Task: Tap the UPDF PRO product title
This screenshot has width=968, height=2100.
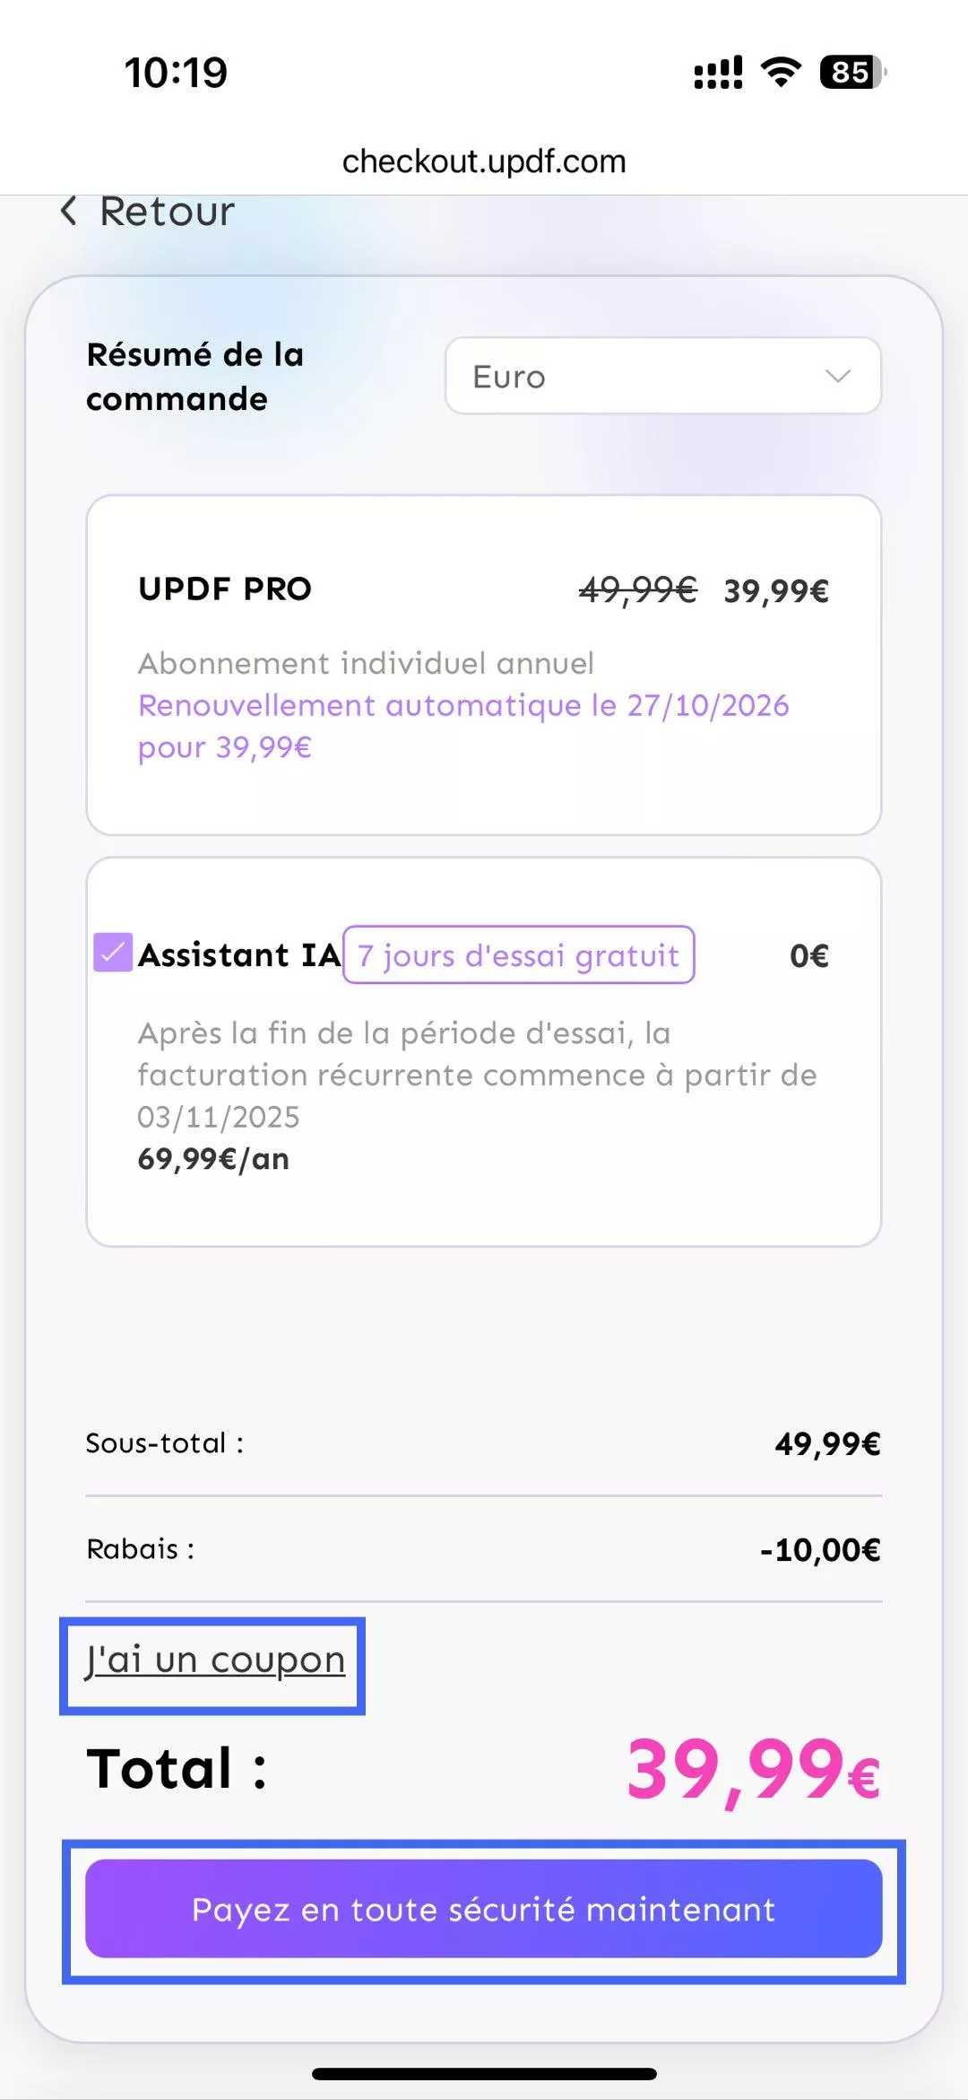Action: point(225,589)
